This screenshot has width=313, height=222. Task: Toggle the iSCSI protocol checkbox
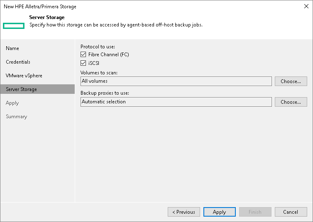[x=83, y=63]
